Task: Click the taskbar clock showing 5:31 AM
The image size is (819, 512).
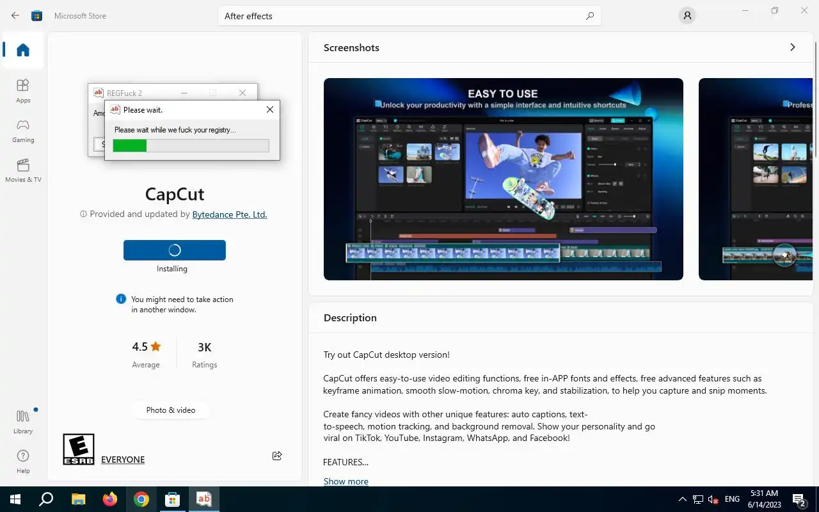Action: [764, 499]
